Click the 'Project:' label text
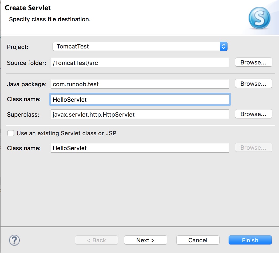 click(x=18, y=47)
